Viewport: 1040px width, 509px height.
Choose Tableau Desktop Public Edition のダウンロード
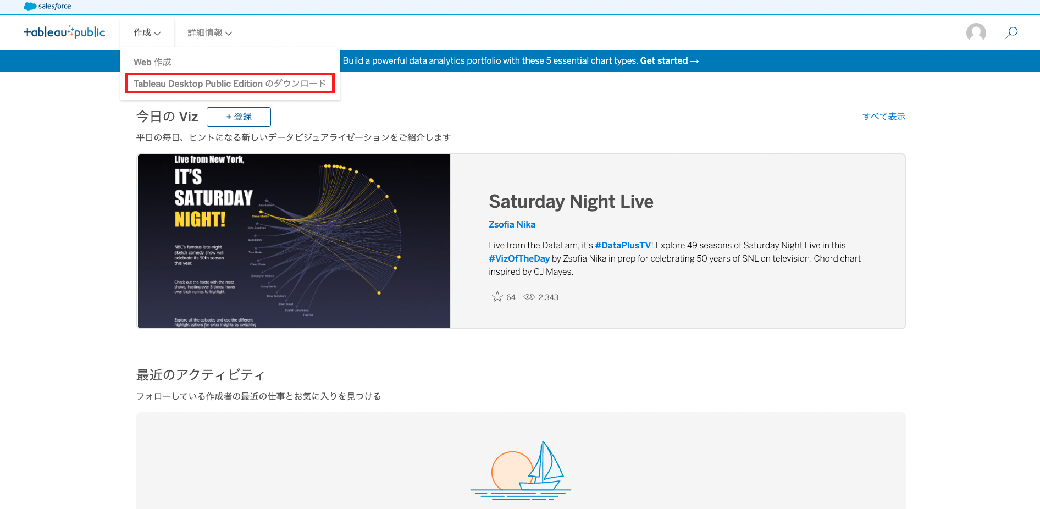tap(230, 84)
